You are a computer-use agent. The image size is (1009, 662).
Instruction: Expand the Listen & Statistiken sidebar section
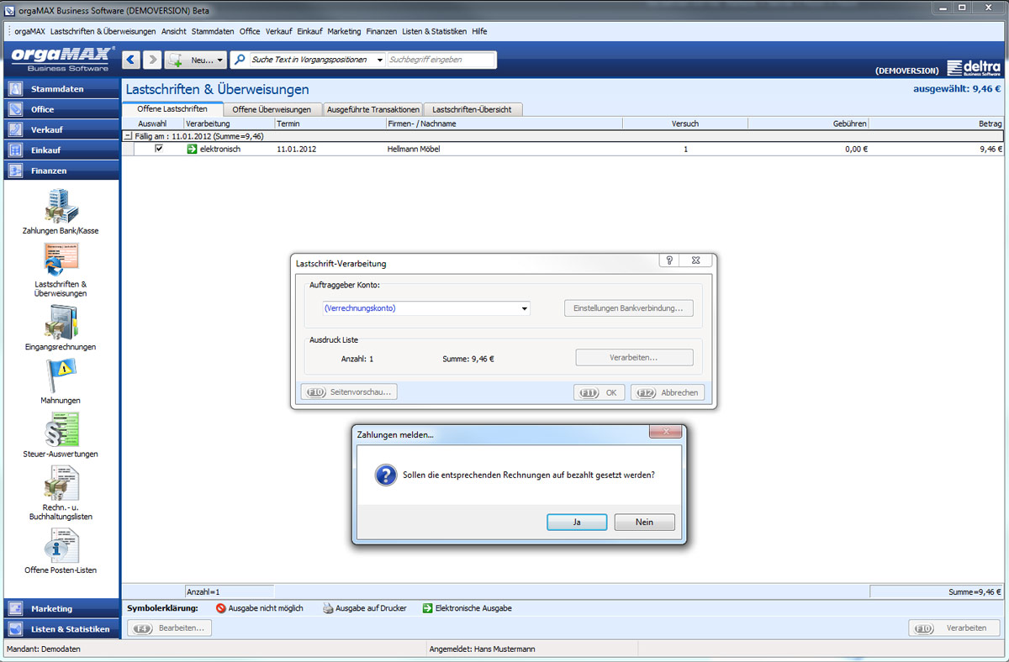tap(61, 628)
